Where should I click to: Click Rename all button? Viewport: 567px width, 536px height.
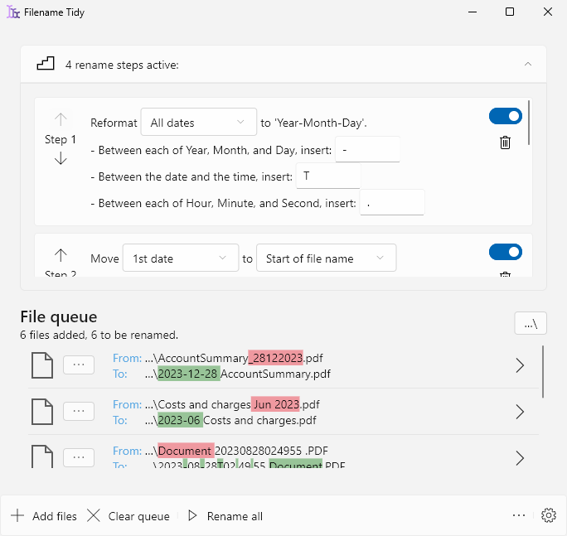click(225, 516)
